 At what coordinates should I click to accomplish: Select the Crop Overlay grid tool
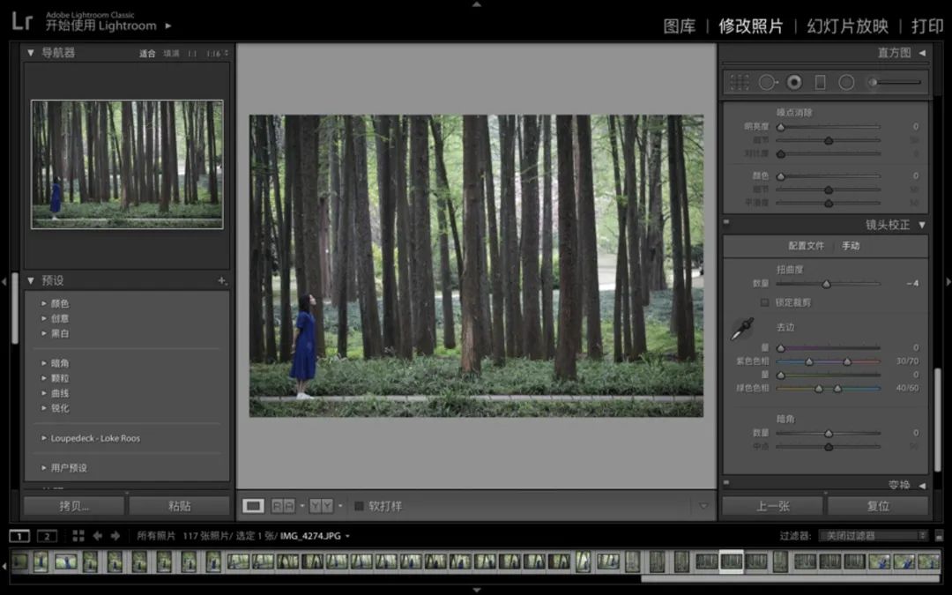coord(740,82)
